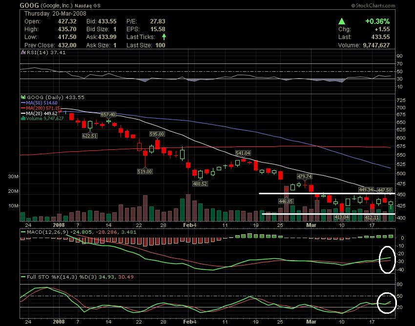Click the green up triangle beside +0.36%
Viewport: 415px width, 326px height.
point(342,21)
